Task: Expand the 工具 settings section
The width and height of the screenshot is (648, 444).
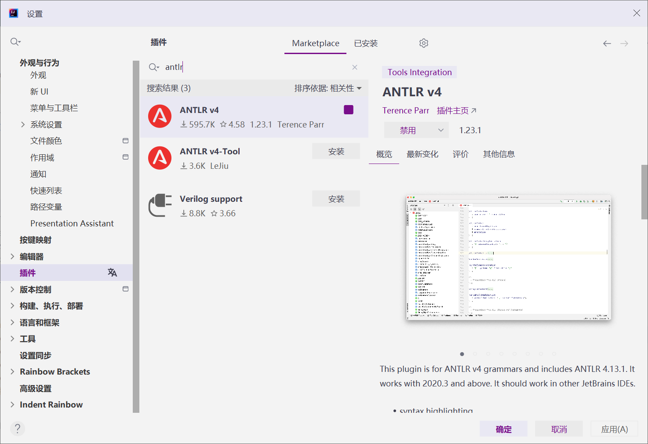Action: [12, 338]
